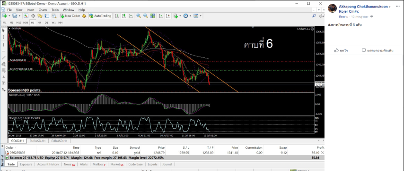Zoom out of the chart

coord(146,16)
